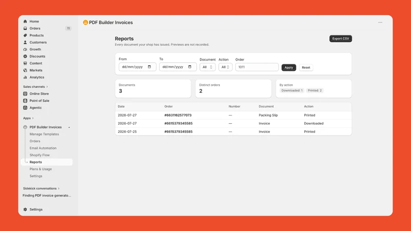Open the Document filter dropdown
Viewport: 411px width, 231px height.
(208, 67)
